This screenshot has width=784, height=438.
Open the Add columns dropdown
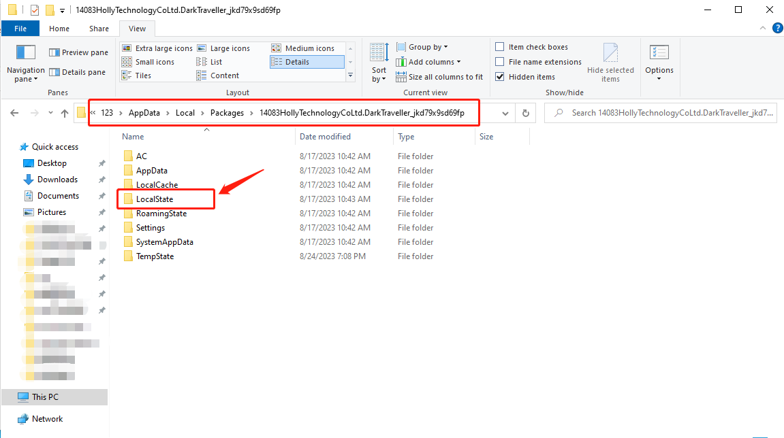428,62
